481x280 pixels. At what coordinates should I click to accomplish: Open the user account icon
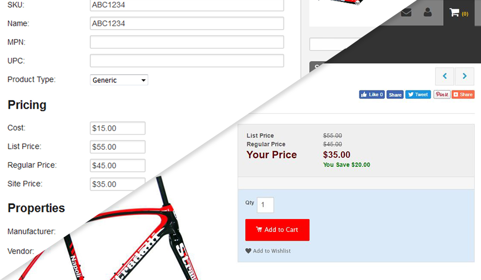coord(427,12)
